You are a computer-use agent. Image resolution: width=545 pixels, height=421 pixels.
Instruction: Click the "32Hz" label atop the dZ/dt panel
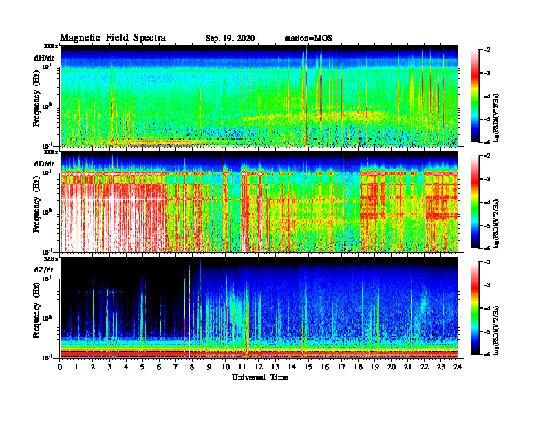click(51, 258)
